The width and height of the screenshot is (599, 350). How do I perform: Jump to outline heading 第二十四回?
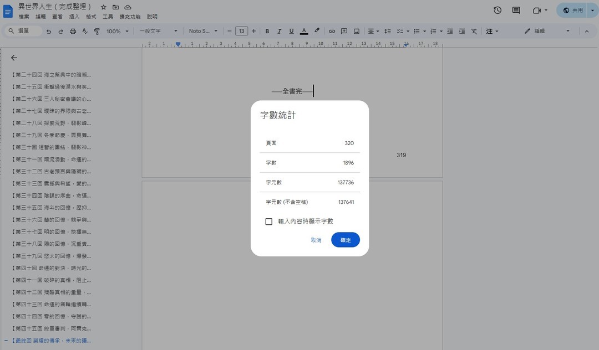[51, 75]
